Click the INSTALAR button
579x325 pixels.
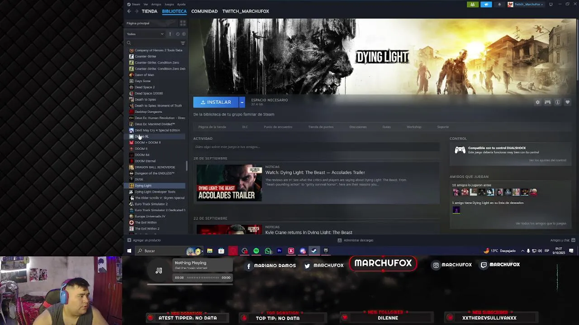(216, 102)
